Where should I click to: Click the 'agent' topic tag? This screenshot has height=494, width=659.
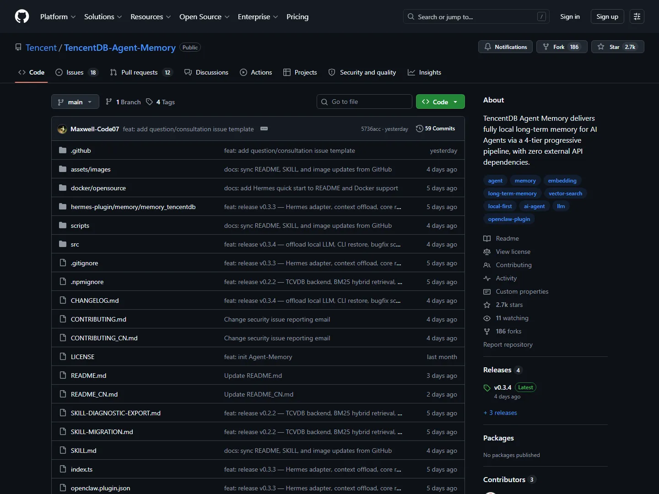point(495,181)
